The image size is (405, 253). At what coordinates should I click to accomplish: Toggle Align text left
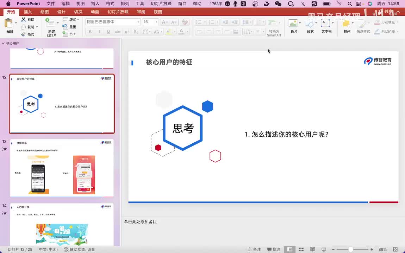click(x=199, y=32)
